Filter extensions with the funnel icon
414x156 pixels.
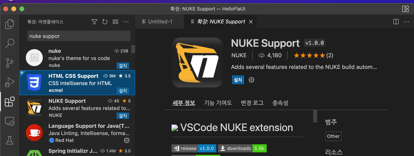94,22
